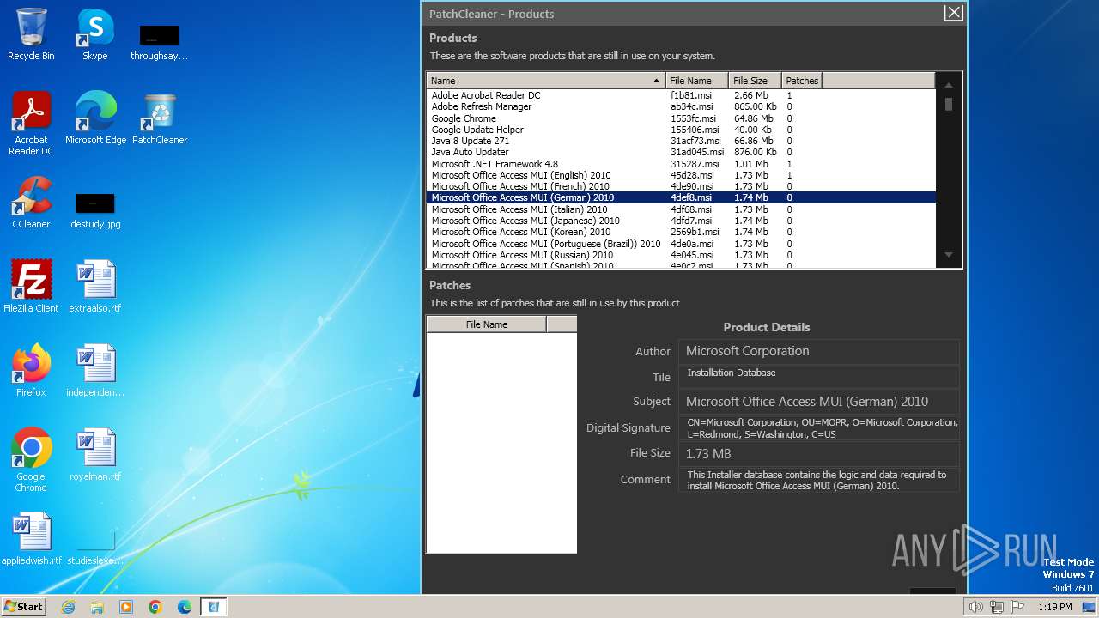1099x618 pixels.
Task: Click the Windows Start button
Action: click(x=23, y=606)
